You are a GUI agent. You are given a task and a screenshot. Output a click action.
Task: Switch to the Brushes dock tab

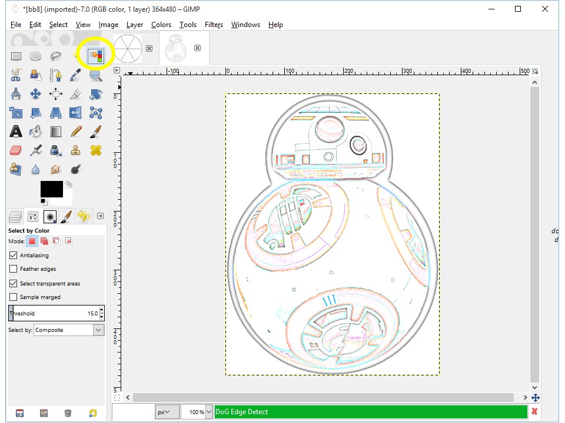coord(49,217)
